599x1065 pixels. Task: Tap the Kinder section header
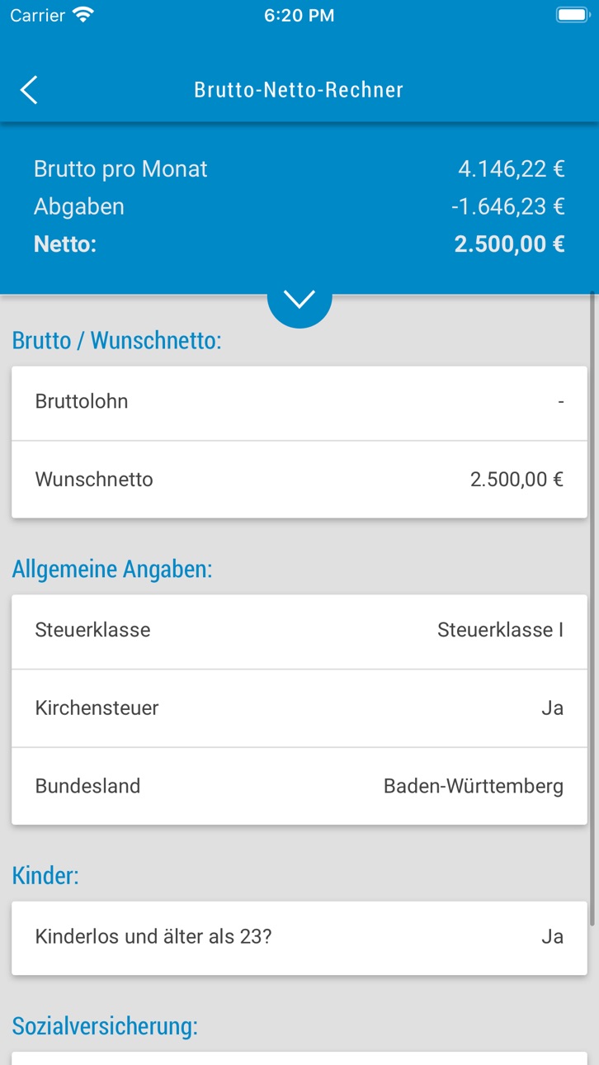pos(45,875)
